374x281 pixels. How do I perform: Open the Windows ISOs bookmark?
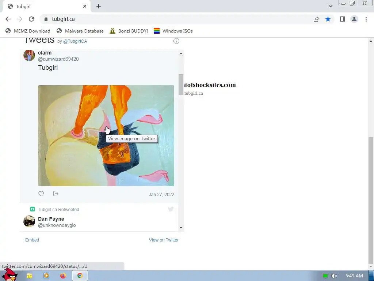click(x=173, y=31)
